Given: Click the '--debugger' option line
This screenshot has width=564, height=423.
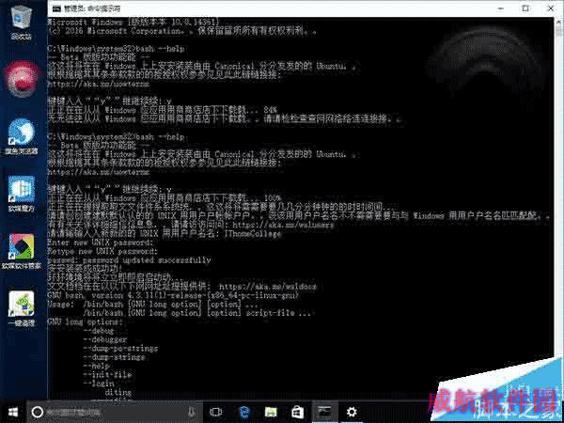Looking at the screenshot, I should (105, 339).
